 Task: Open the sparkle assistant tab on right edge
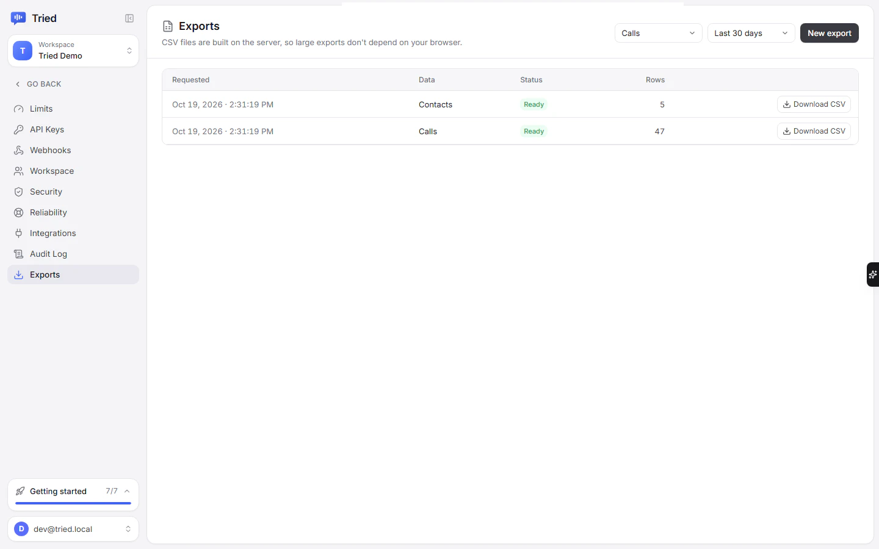873,274
